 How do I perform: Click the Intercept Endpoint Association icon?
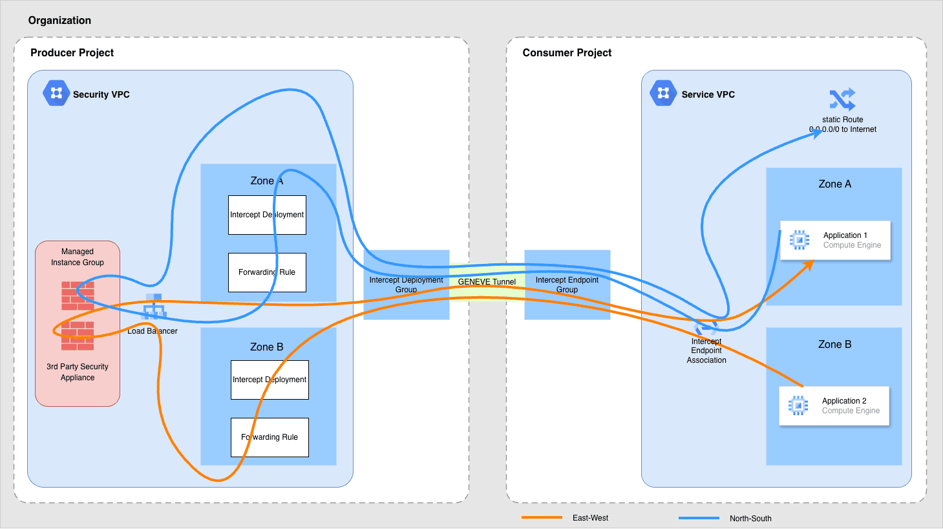pyautogui.click(x=706, y=327)
